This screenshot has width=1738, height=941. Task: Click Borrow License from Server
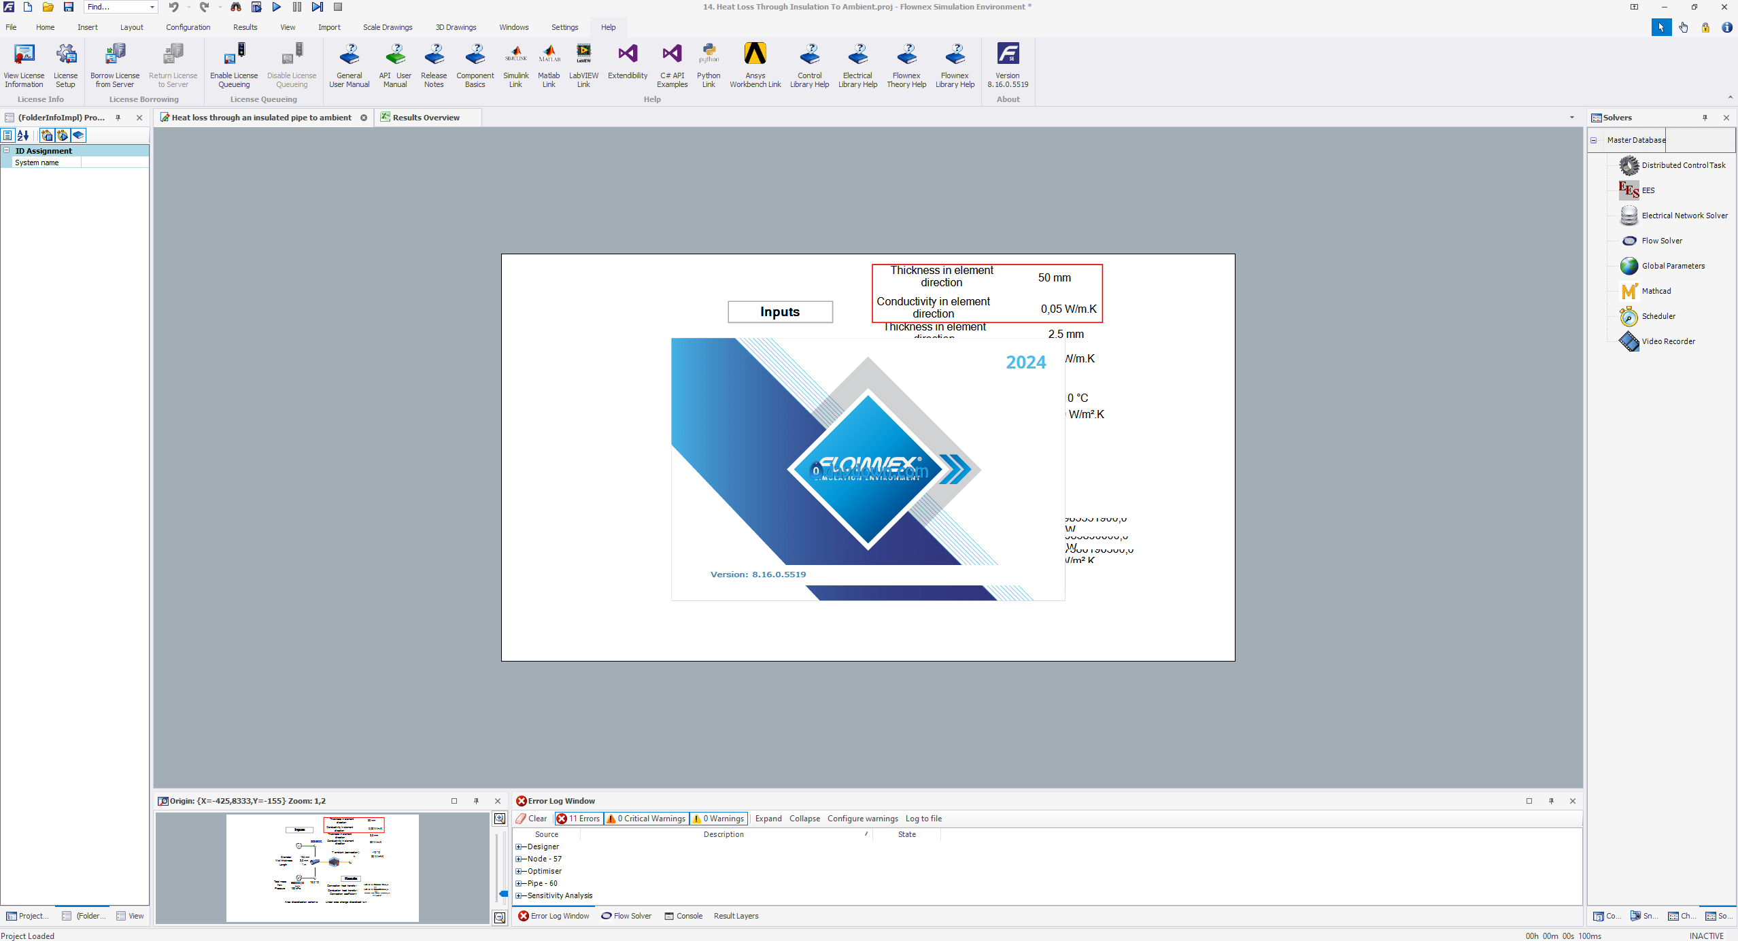click(115, 65)
